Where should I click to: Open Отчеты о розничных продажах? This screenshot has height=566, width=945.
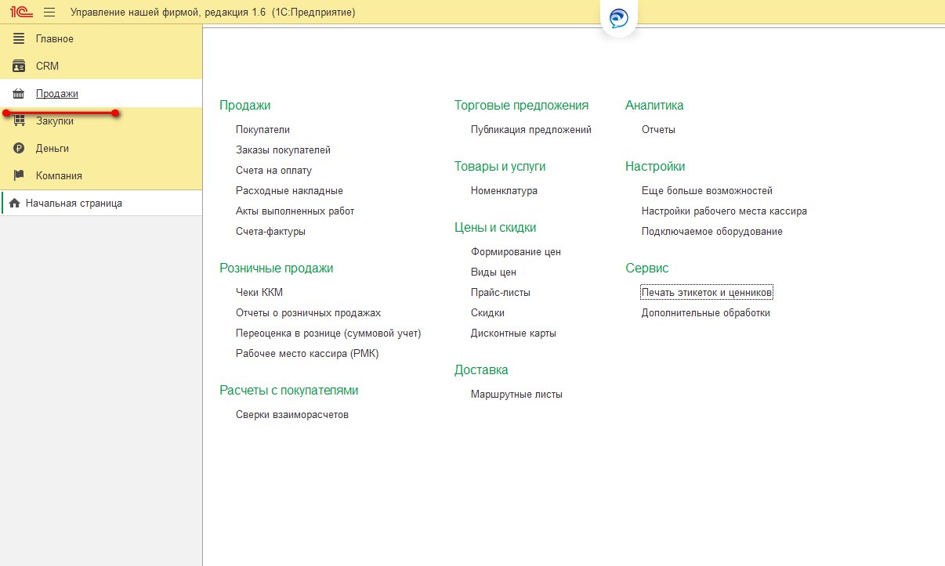click(308, 313)
